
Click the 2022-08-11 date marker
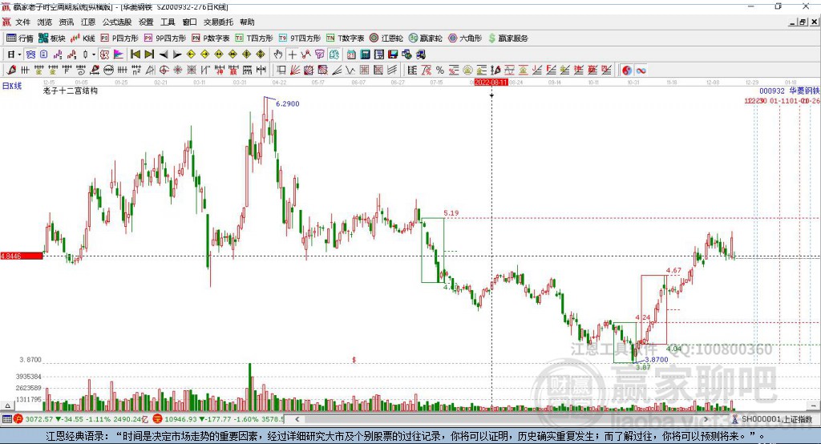pyautogui.click(x=491, y=83)
